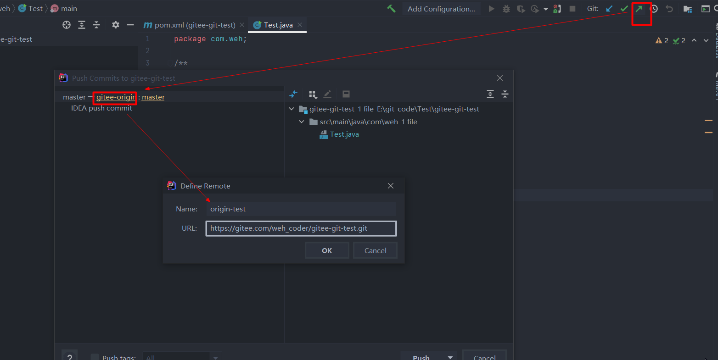
Task: Go to the previous highlighted error arrow
Action: pos(694,40)
